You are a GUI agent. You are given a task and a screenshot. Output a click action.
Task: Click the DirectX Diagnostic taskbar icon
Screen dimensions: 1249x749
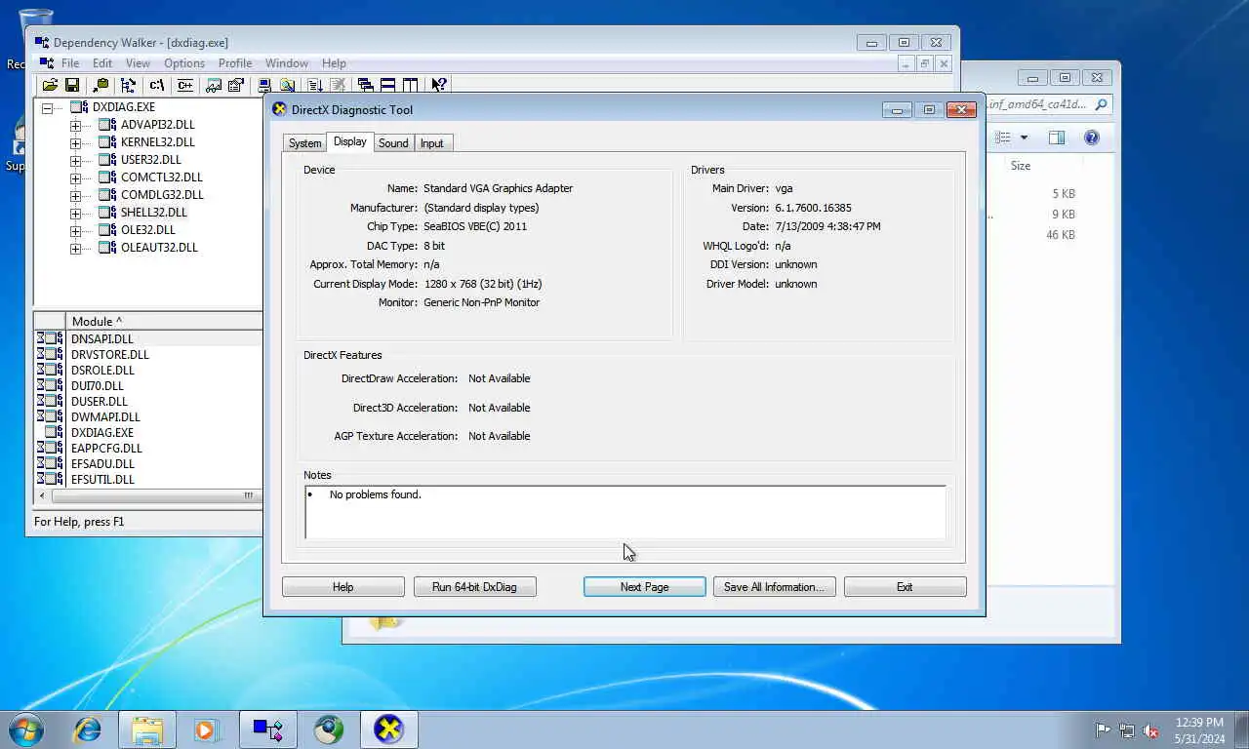(x=388, y=729)
